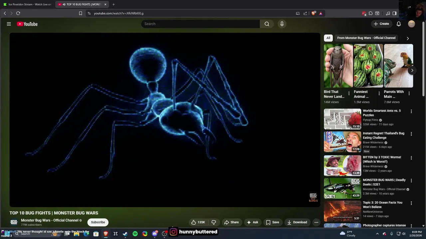Bookmark this page in the address bar

click(81, 13)
